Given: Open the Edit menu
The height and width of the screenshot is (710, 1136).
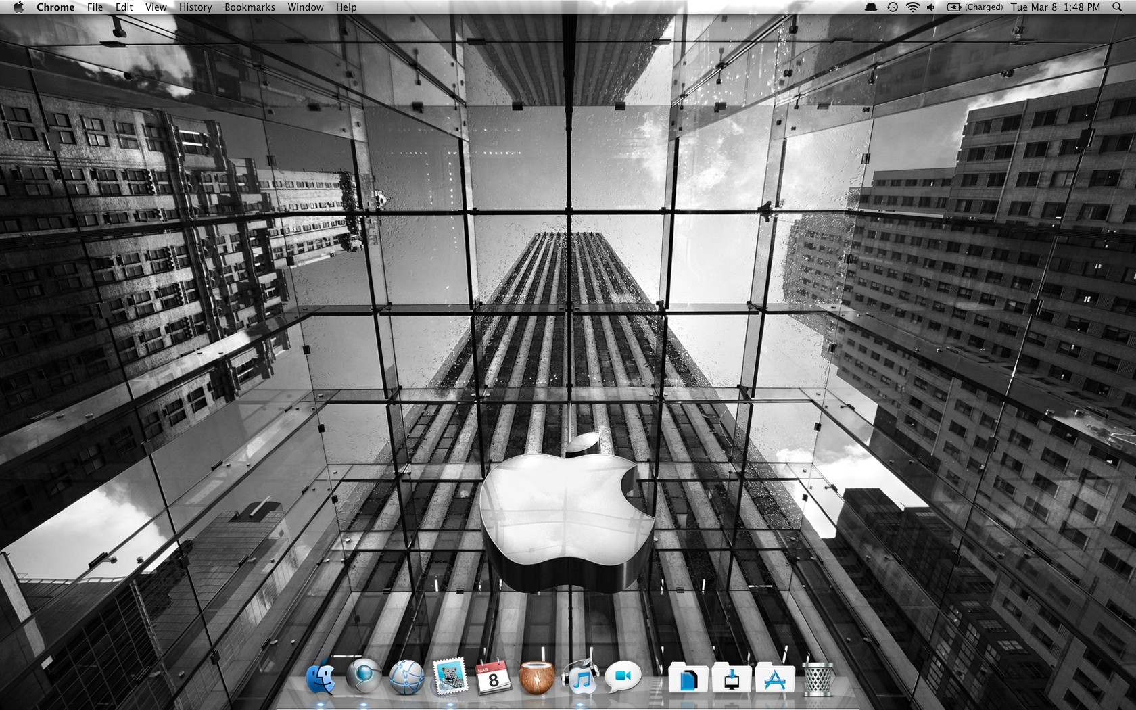Looking at the screenshot, I should click(124, 7).
